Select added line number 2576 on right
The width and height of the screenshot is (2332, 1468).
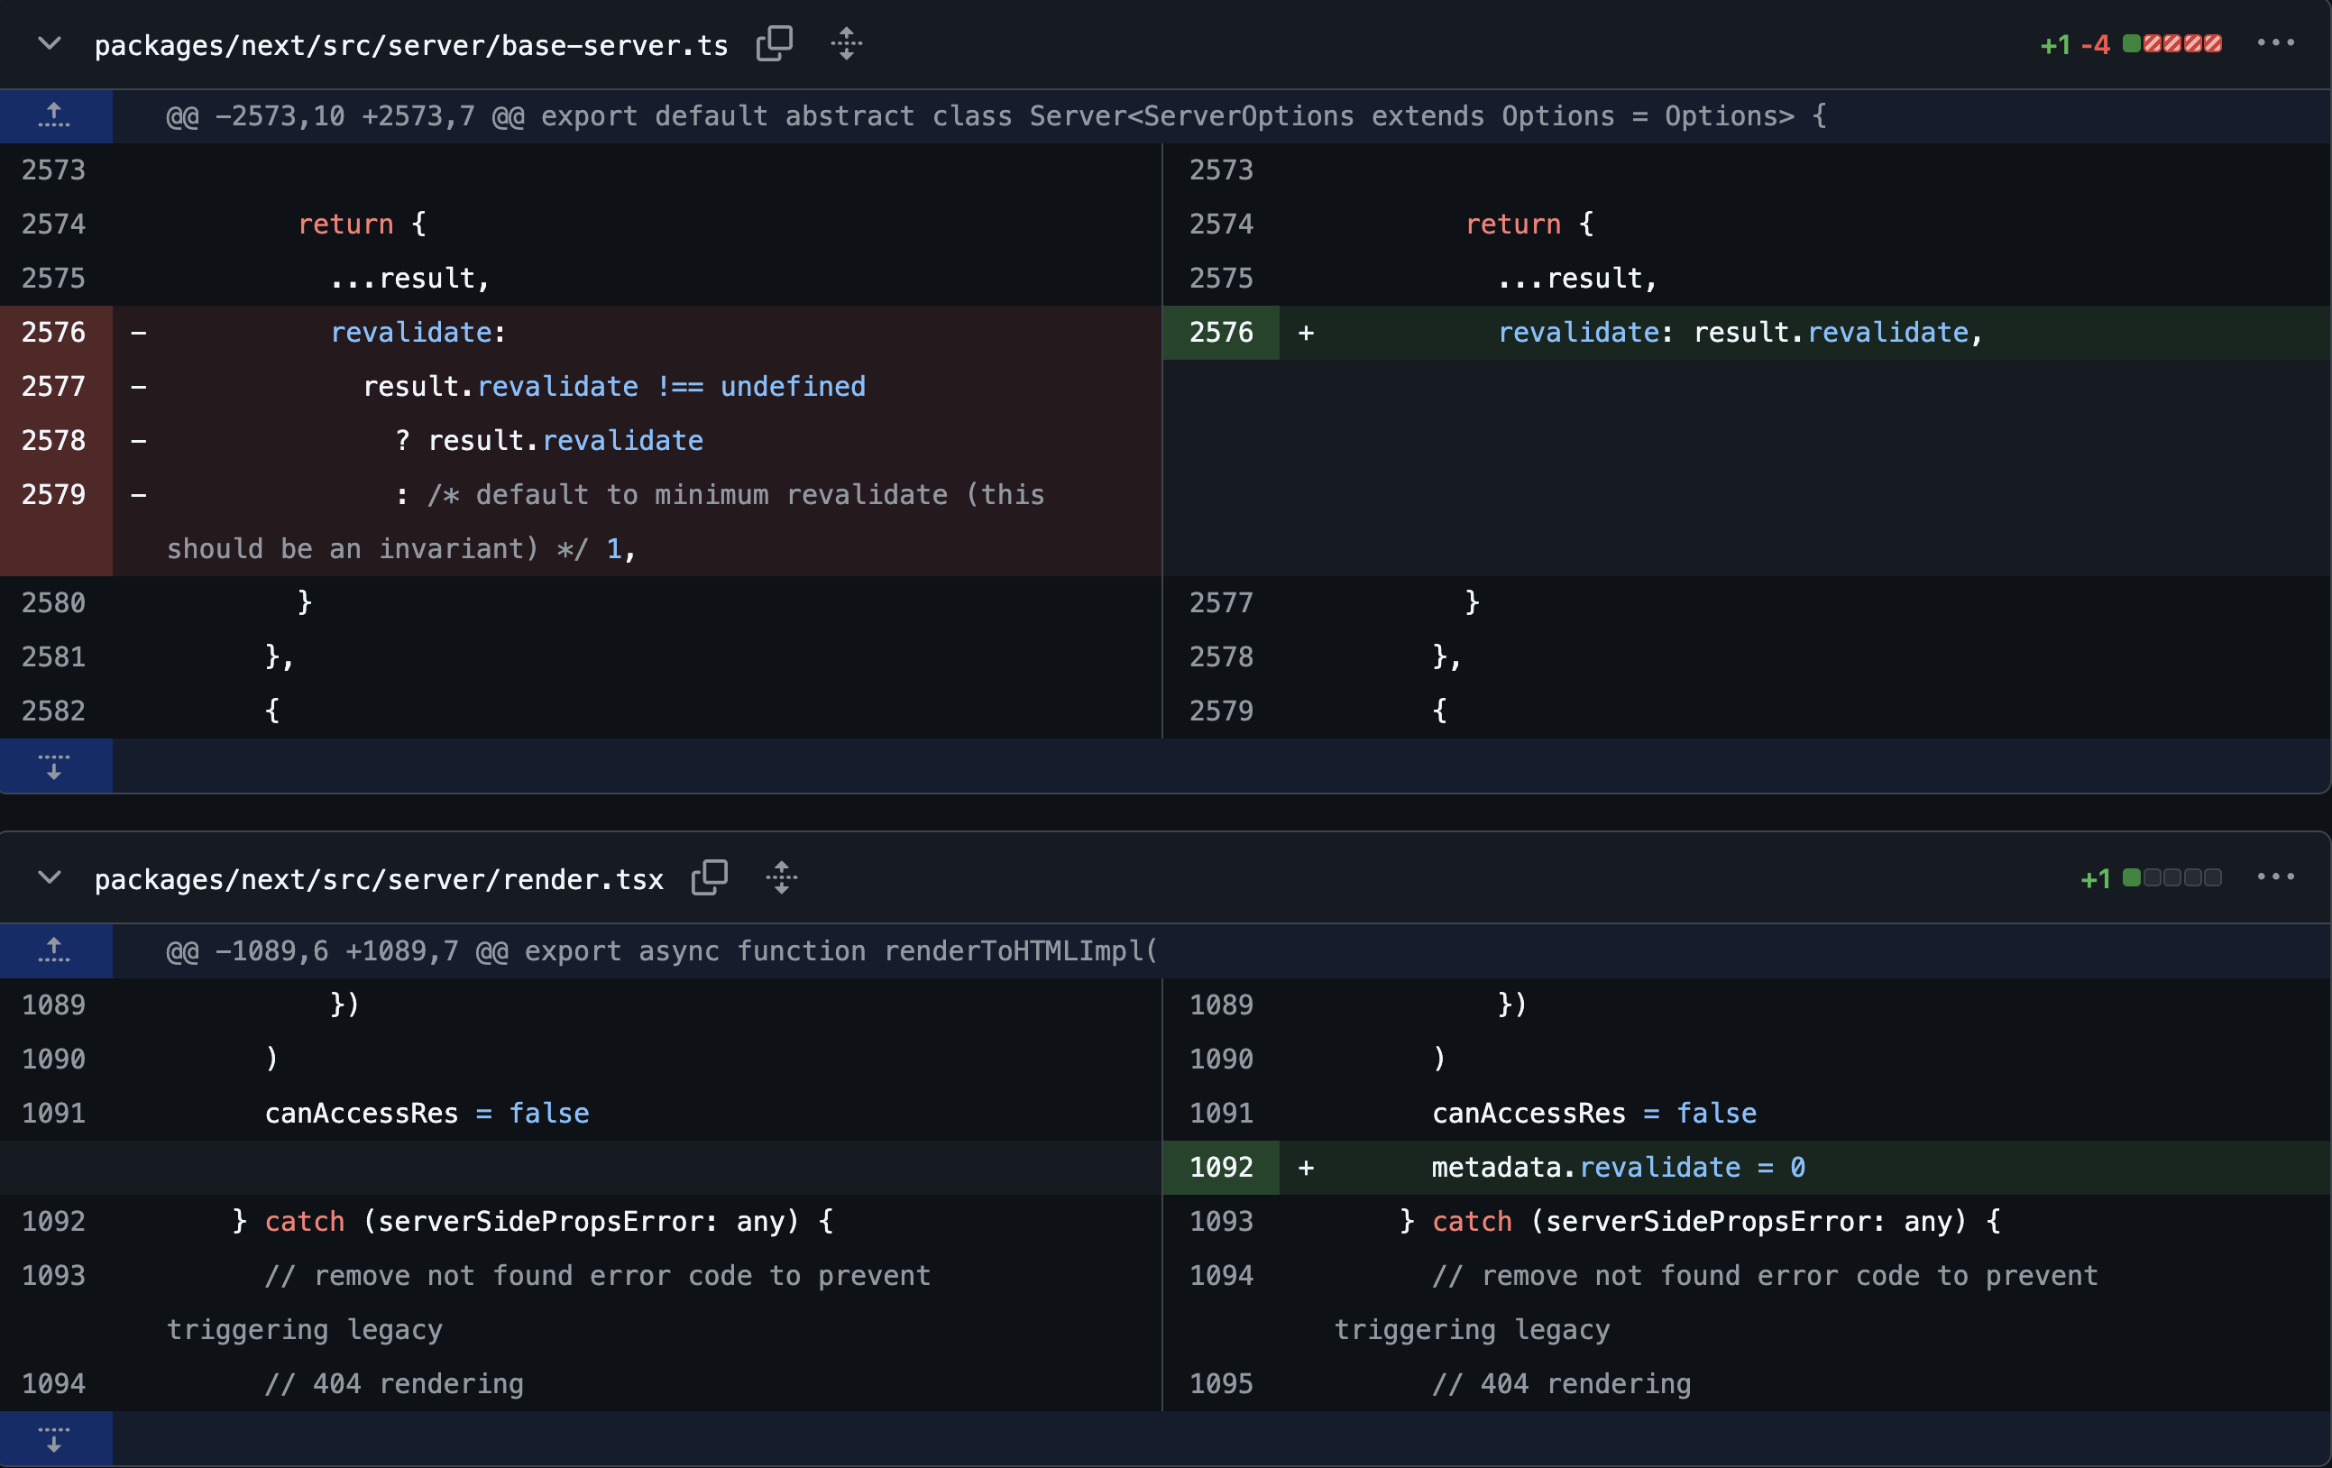click(x=1221, y=332)
